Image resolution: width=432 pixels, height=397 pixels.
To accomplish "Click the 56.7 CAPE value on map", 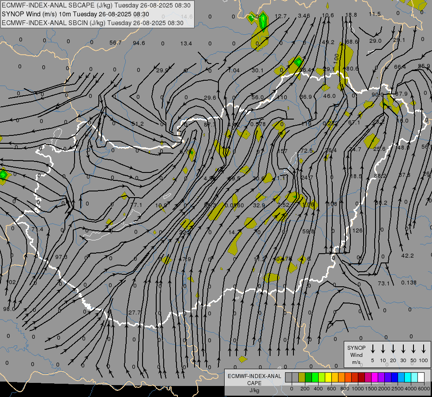I will [116, 42].
